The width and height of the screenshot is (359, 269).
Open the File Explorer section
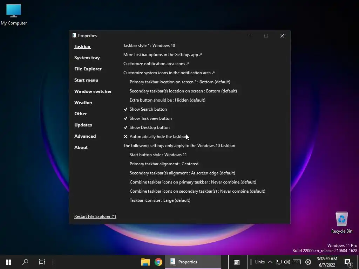click(88, 69)
